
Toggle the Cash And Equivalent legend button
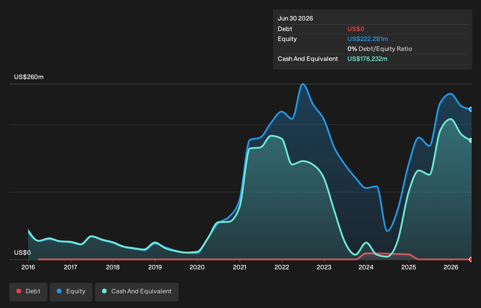point(137,292)
